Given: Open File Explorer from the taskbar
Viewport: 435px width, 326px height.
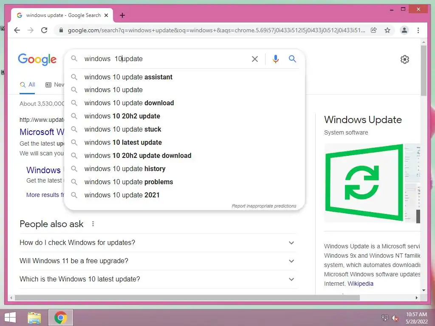Looking at the screenshot, I should [34, 318].
